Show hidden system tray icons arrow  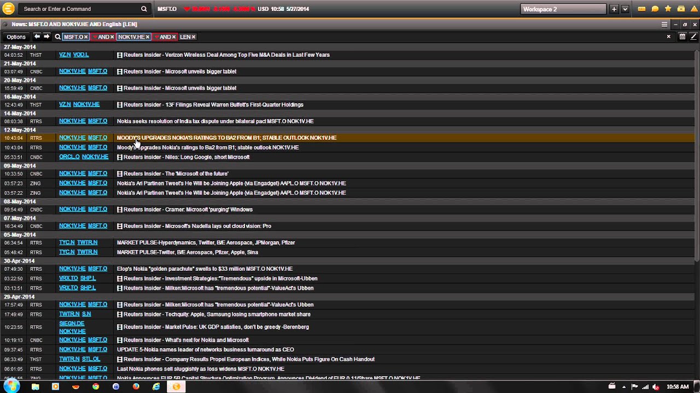click(x=624, y=387)
